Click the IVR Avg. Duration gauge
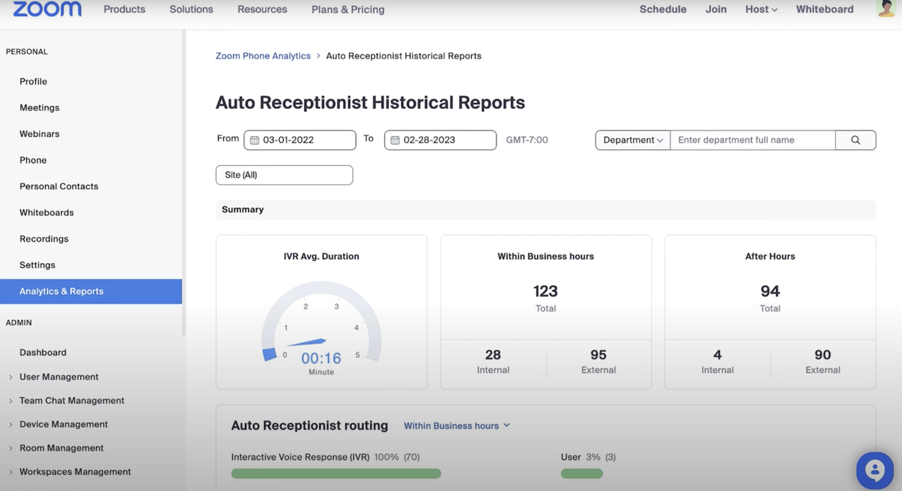The width and height of the screenshot is (902, 491). pos(321,322)
